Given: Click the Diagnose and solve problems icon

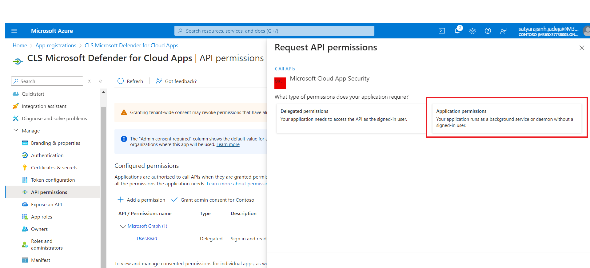Looking at the screenshot, I should click(16, 118).
